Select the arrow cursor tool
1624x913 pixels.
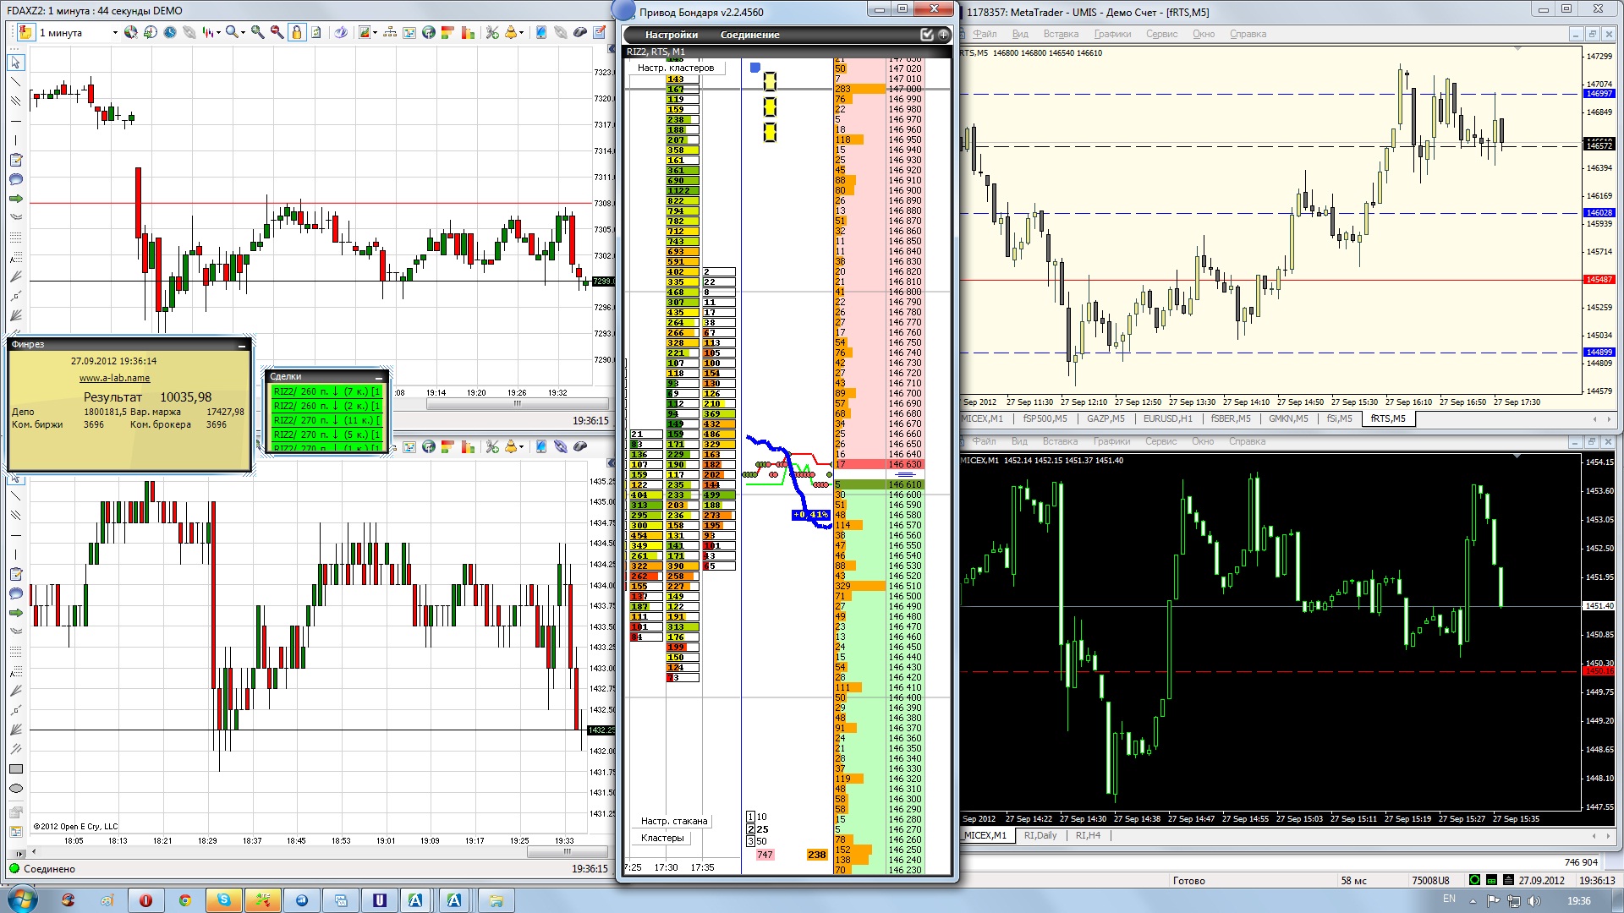point(15,63)
